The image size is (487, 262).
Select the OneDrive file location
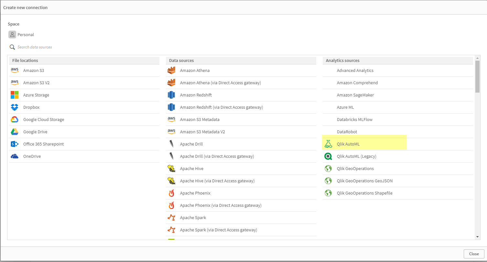(x=31, y=156)
